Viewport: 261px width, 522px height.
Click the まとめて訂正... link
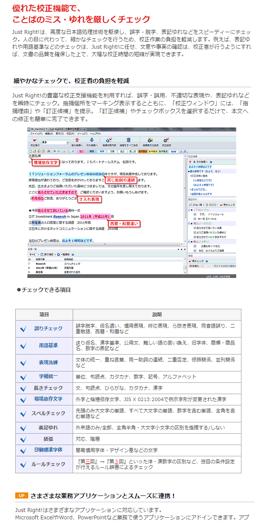(199, 190)
